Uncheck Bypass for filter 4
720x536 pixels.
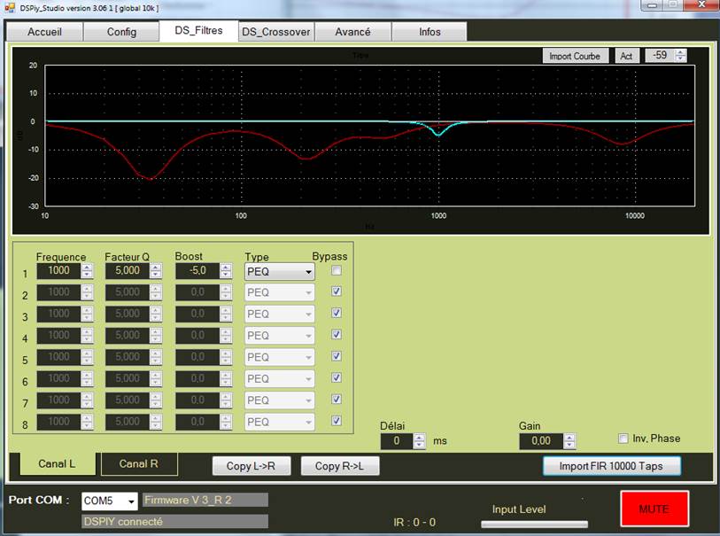tap(337, 334)
